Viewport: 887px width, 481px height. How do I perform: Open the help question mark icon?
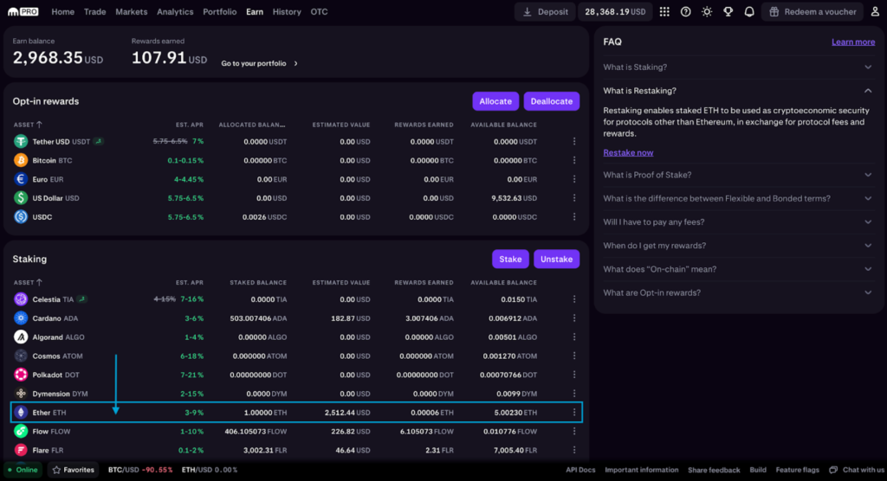click(686, 12)
